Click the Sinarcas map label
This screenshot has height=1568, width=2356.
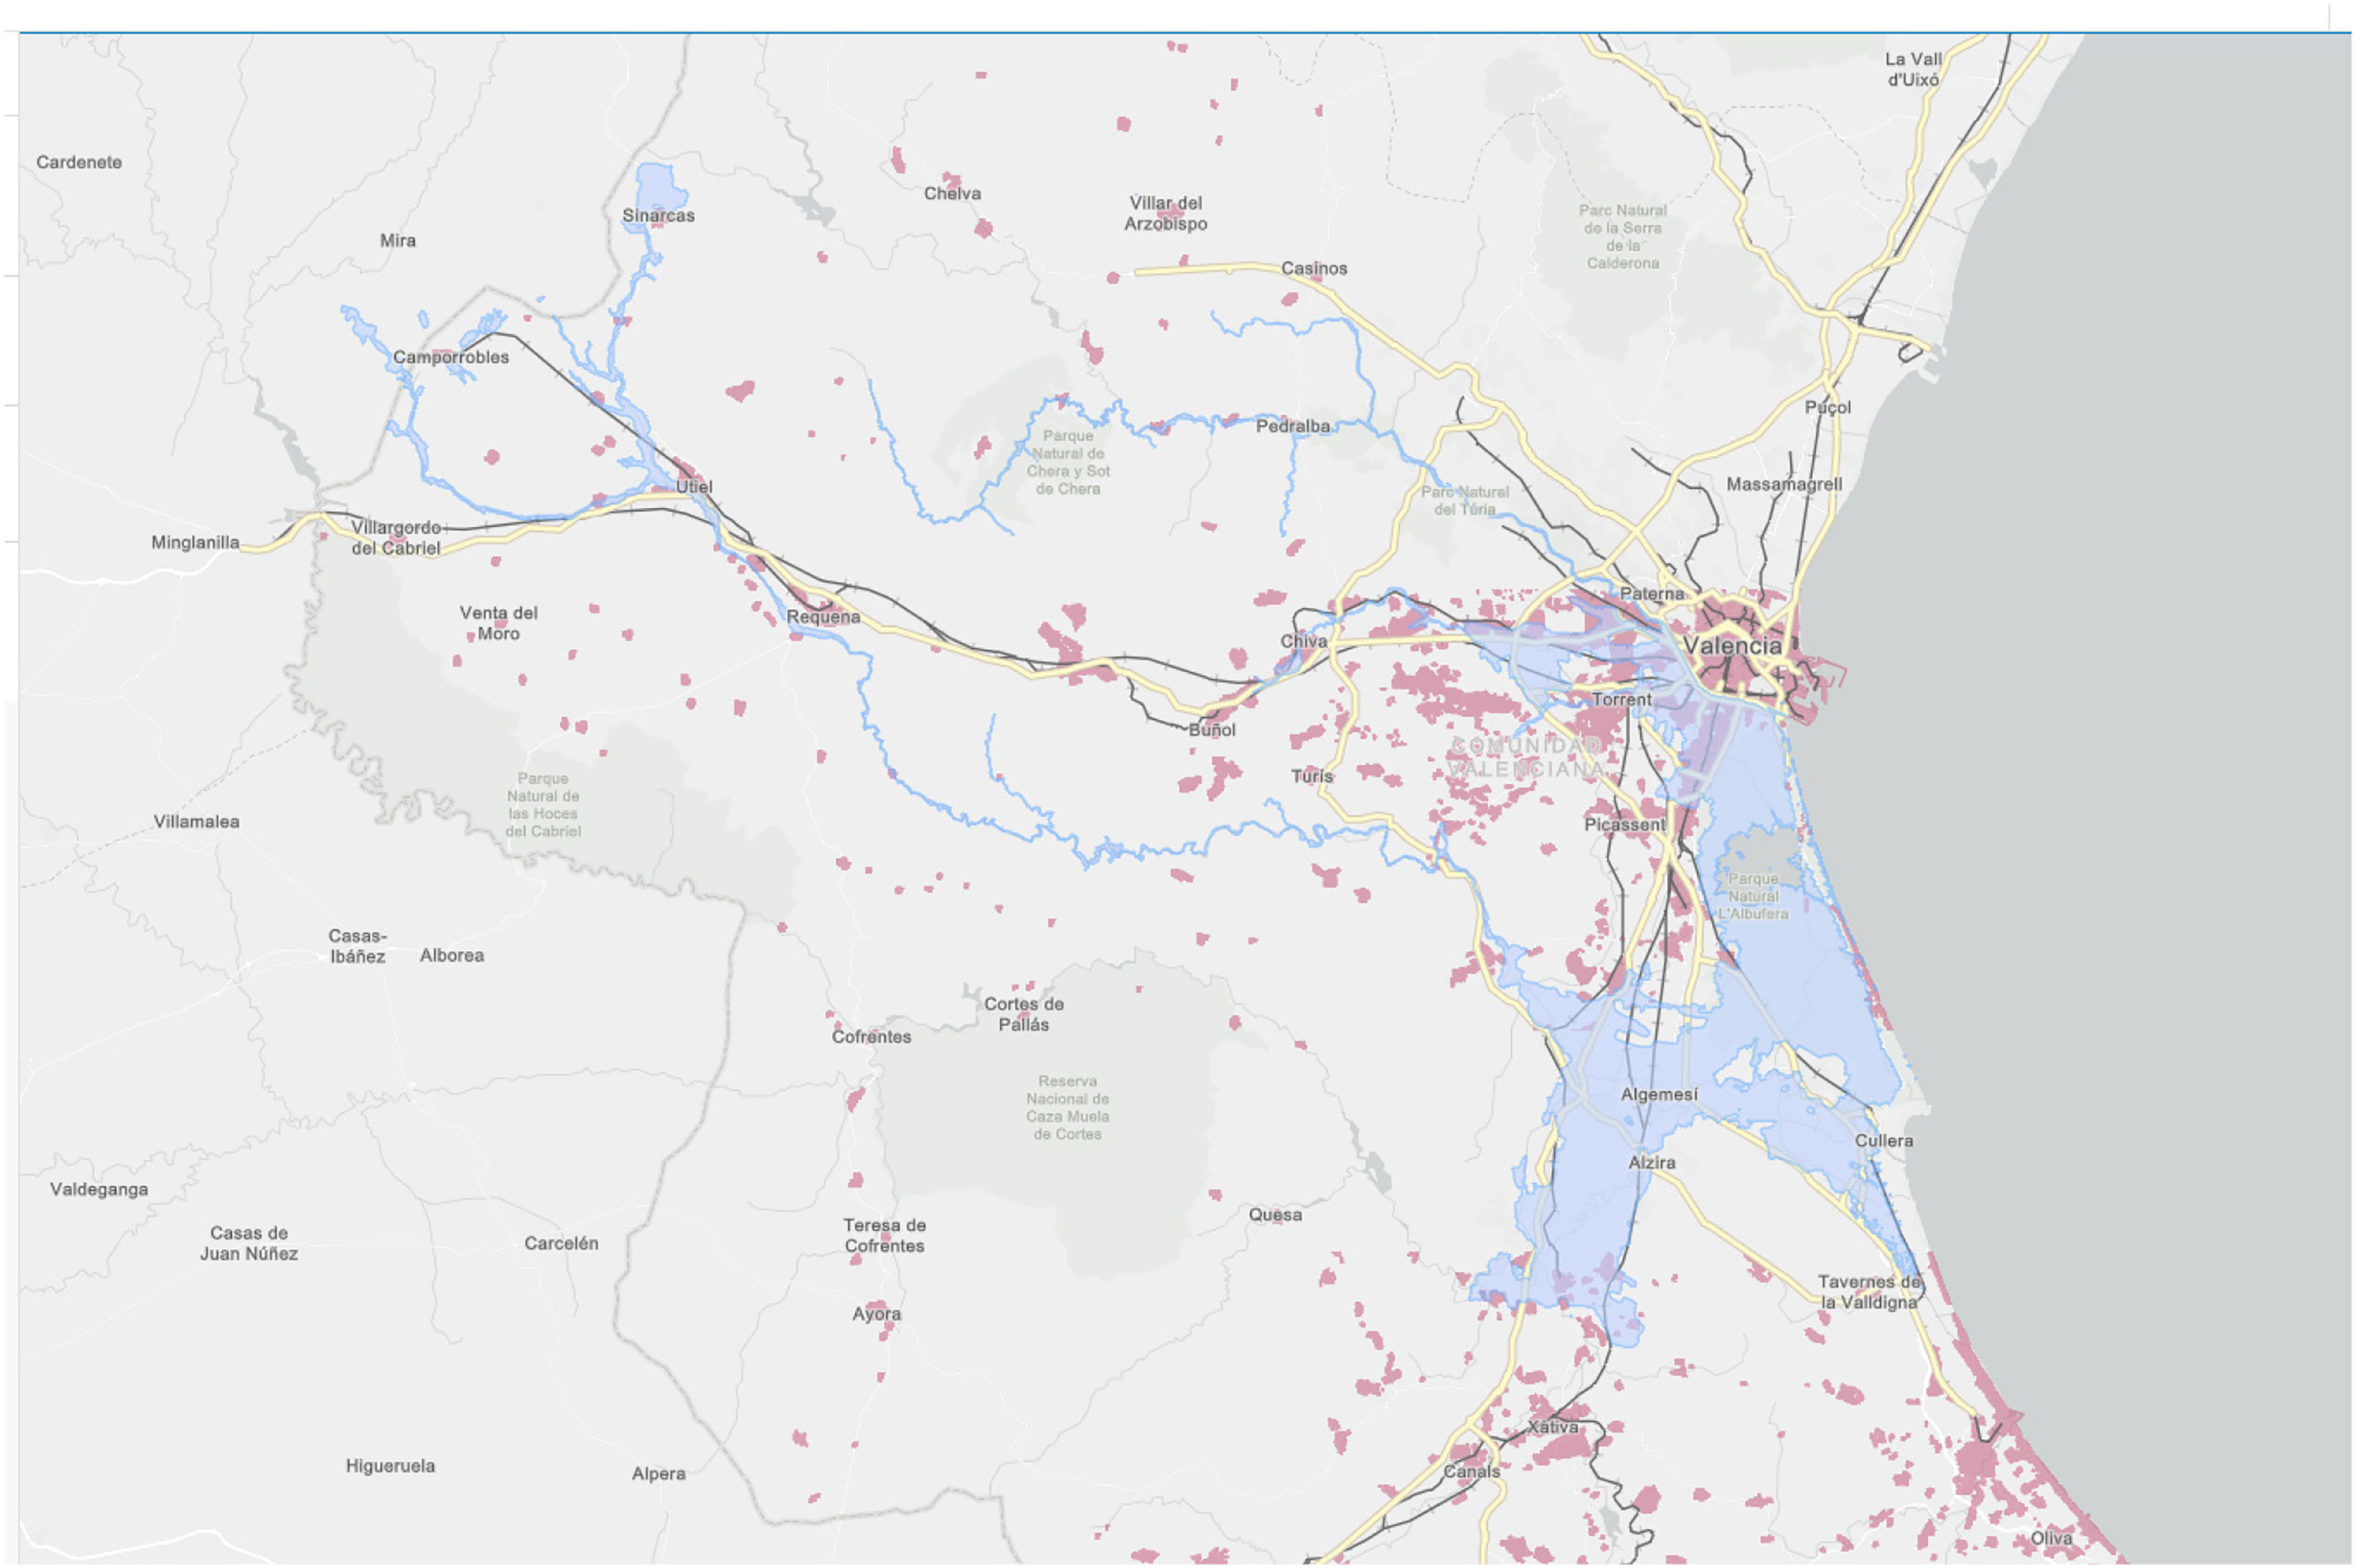[658, 216]
